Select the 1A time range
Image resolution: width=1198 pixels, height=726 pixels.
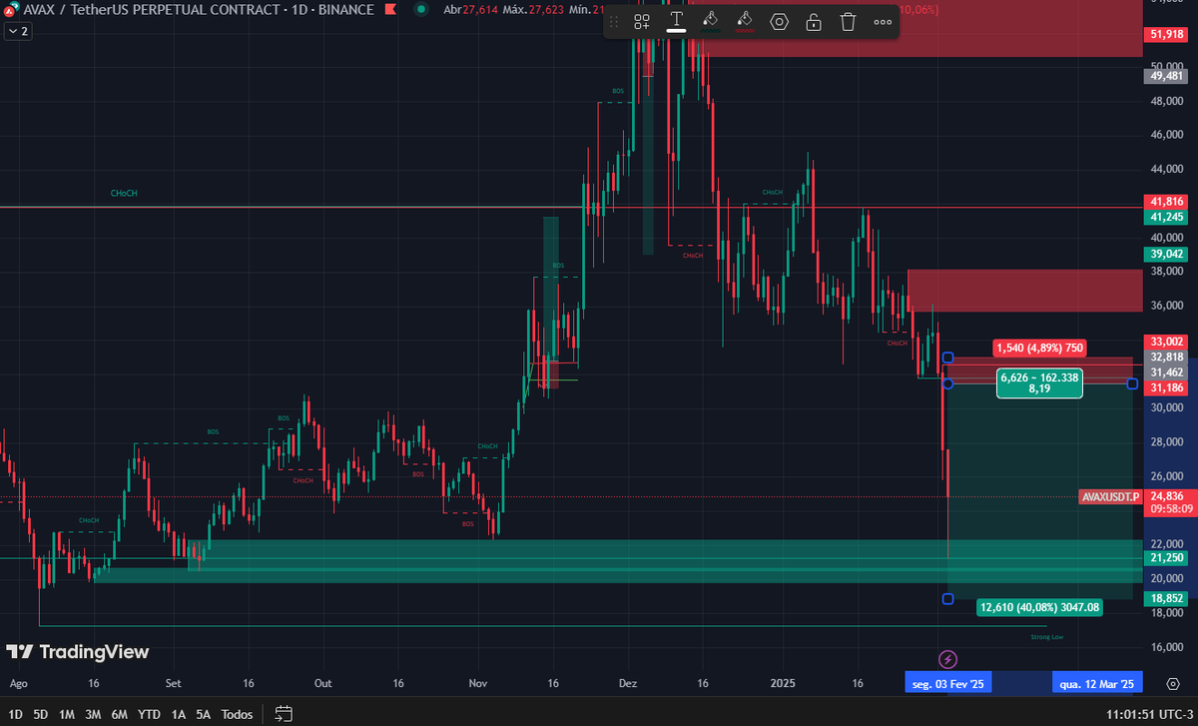179,714
